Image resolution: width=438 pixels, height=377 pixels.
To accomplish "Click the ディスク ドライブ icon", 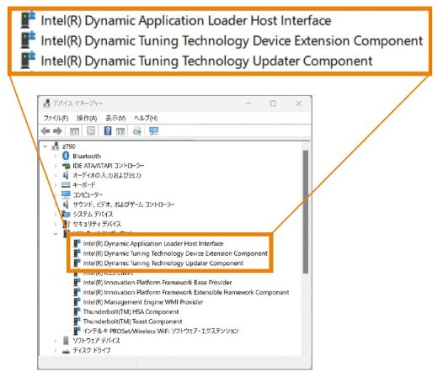I will click(x=66, y=351).
